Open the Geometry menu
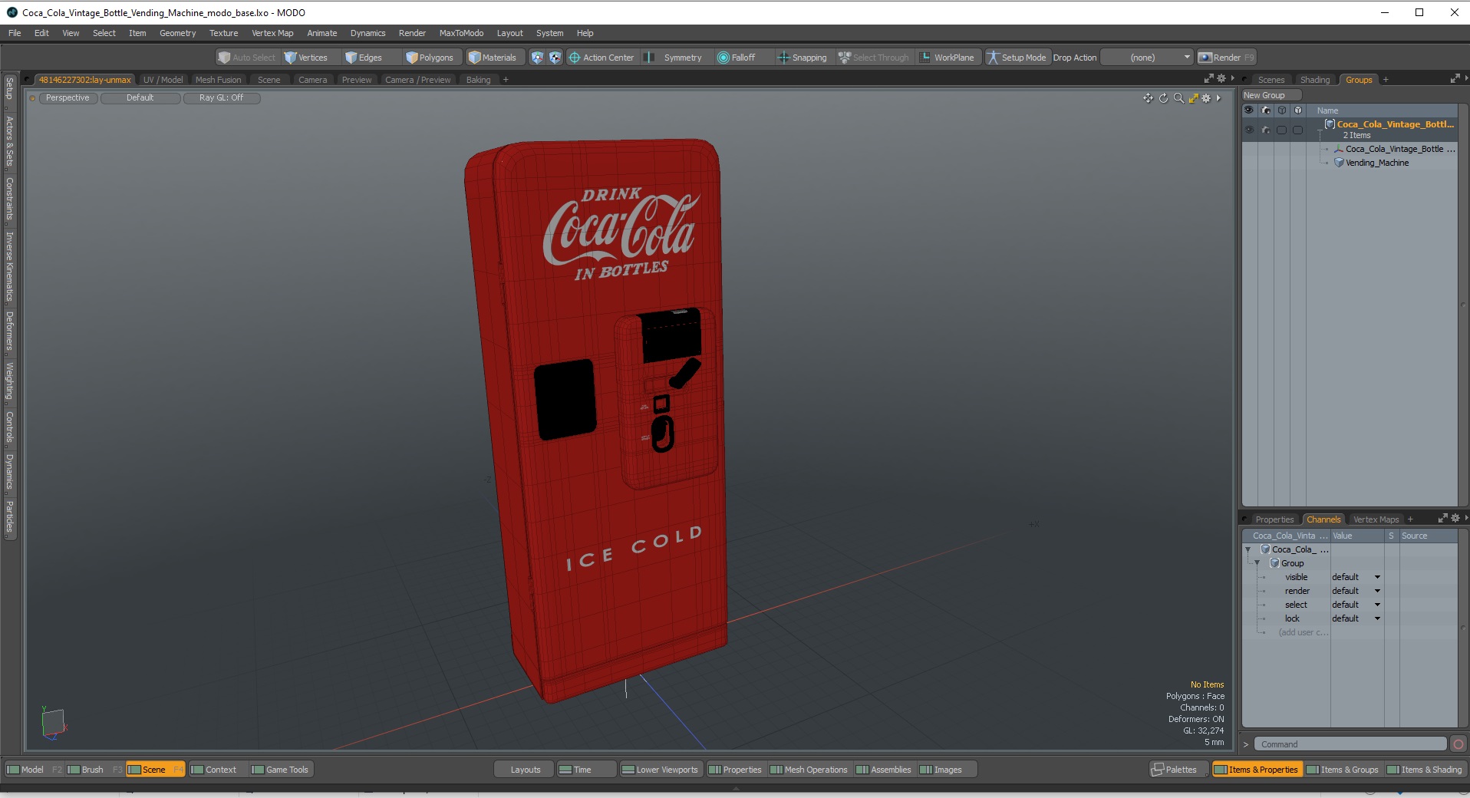This screenshot has width=1470, height=798. (177, 33)
